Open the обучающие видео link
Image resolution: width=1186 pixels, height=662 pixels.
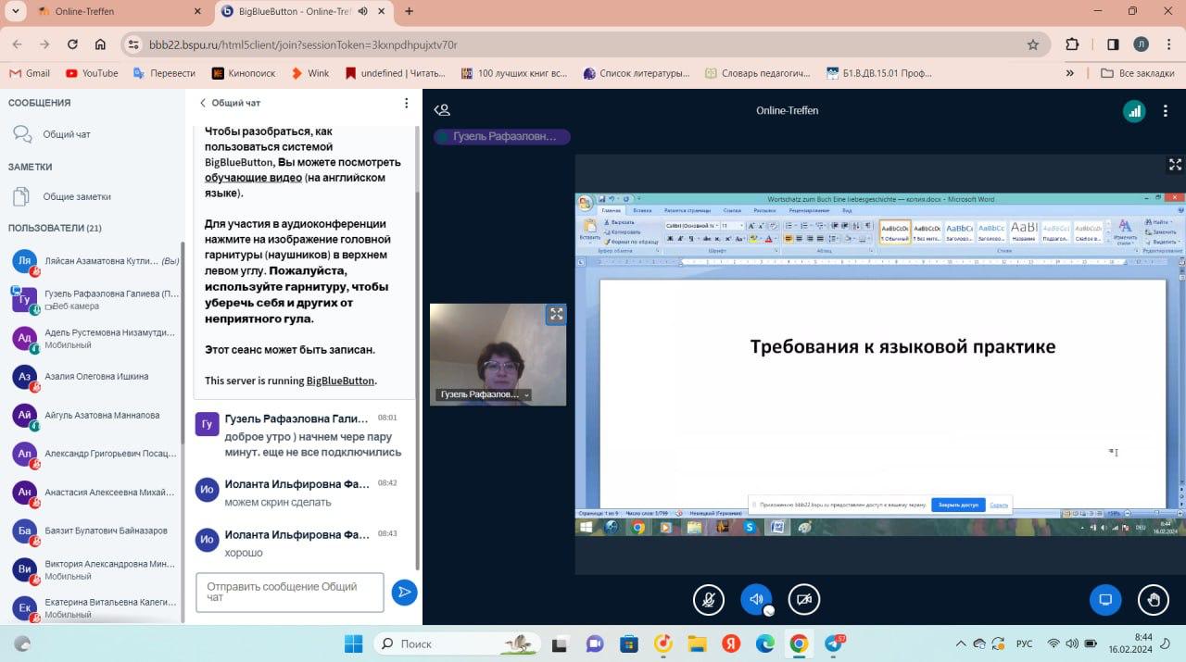253,178
